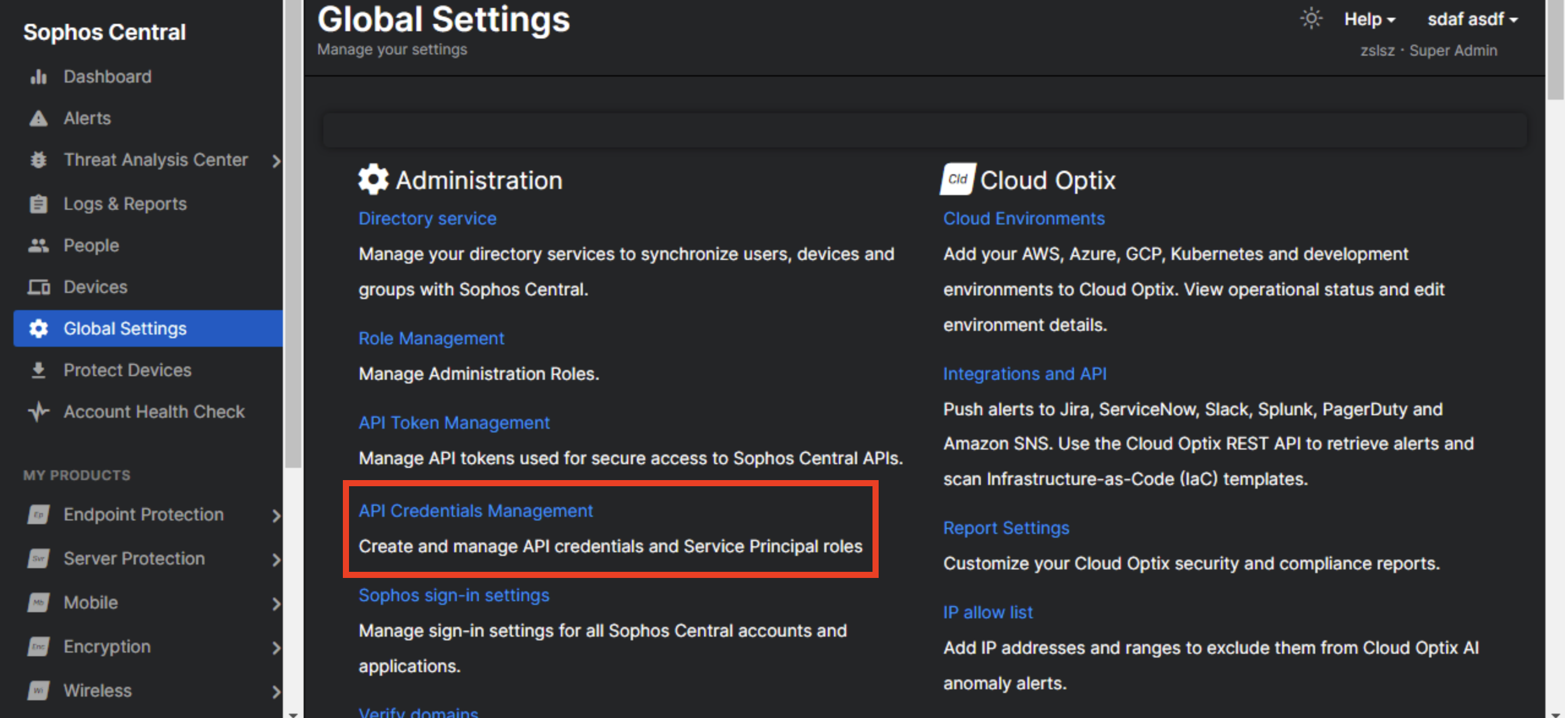Click the Logs & Reports clipboard icon
Screen dimensions: 1565x718
pos(39,204)
